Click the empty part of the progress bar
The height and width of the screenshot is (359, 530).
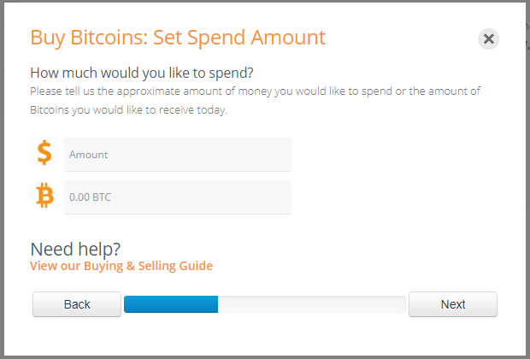pyautogui.click(x=312, y=304)
